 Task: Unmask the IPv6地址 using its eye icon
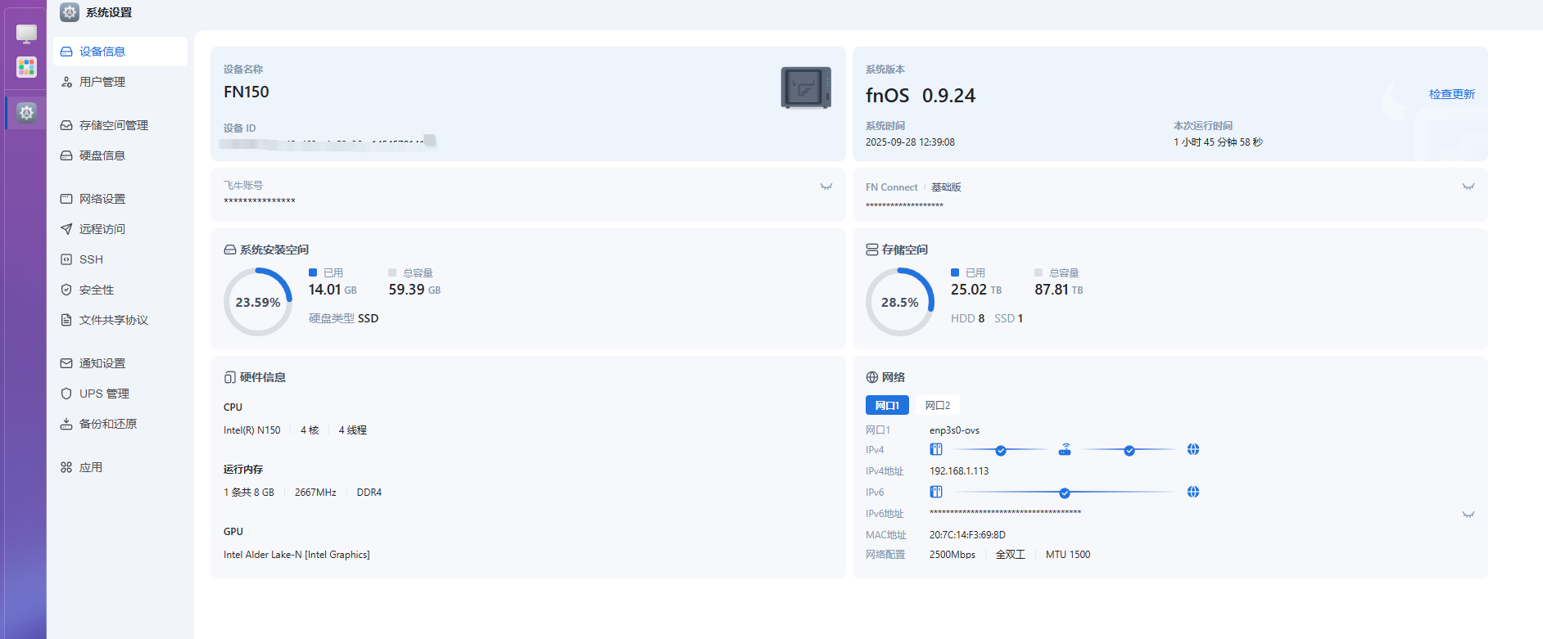(1468, 515)
